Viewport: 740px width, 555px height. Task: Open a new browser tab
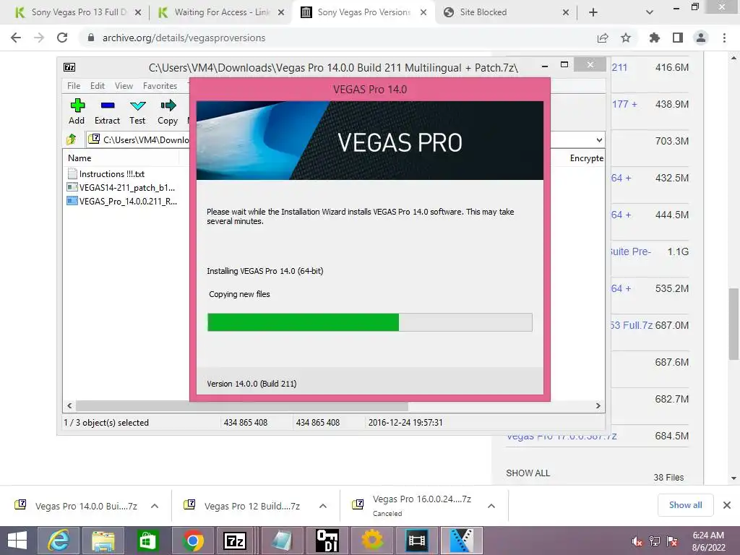click(593, 13)
